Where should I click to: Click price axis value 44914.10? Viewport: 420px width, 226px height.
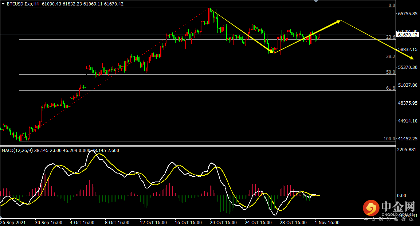[408, 121]
